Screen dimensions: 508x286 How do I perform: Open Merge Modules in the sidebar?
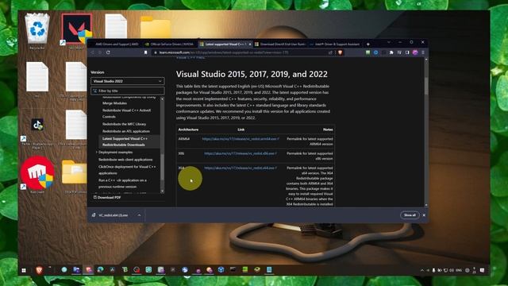114,103
